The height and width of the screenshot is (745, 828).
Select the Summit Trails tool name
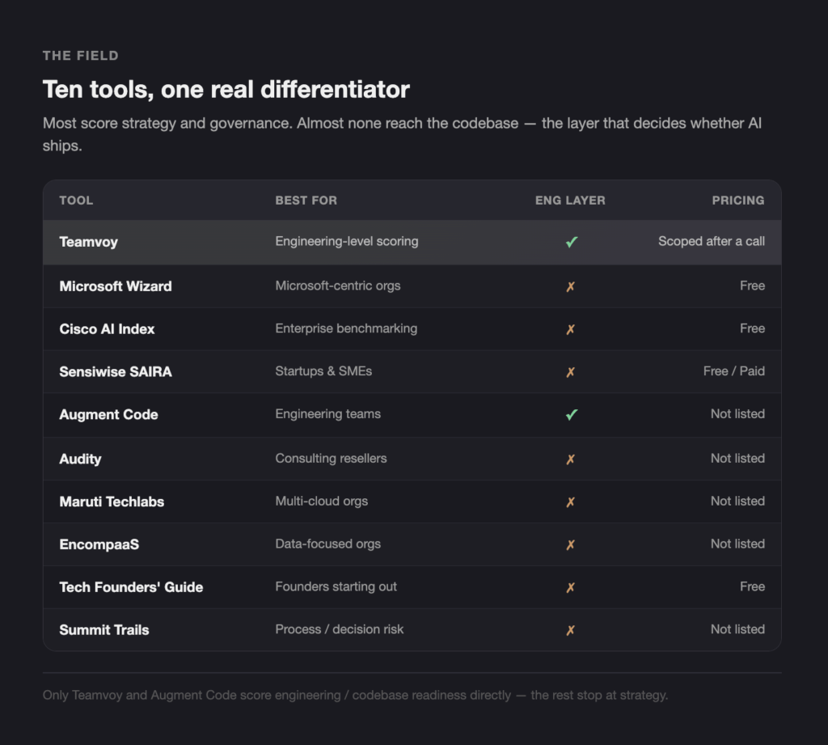tap(104, 630)
